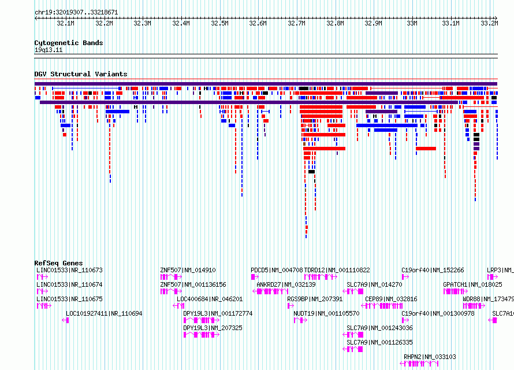
Task: Click the magenta gene model under DPY19L3|NM_207325
Action: 202,335
